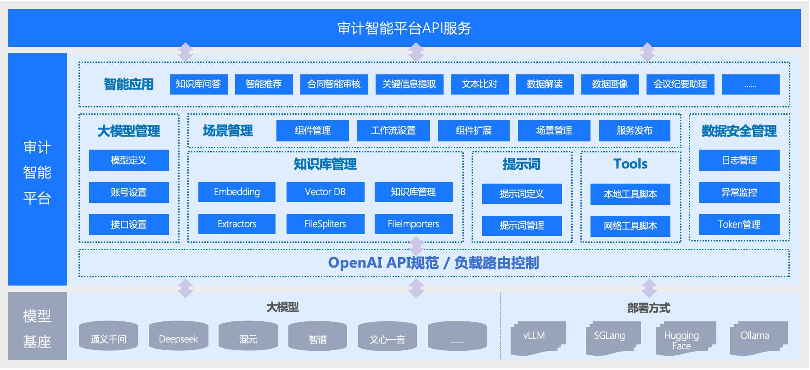Viewport: 810px width, 370px height.
Task: Click the 混元 model cylinder icon
Action: tap(248, 337)
